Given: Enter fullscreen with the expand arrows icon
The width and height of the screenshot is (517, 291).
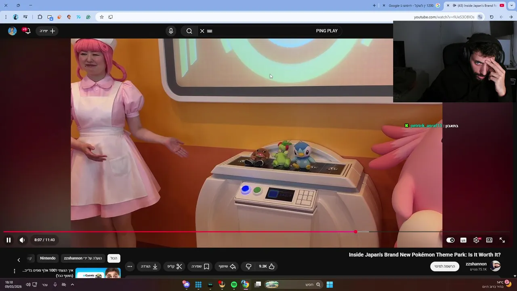Looking at the screenshot, I should [x=502, y=240].
